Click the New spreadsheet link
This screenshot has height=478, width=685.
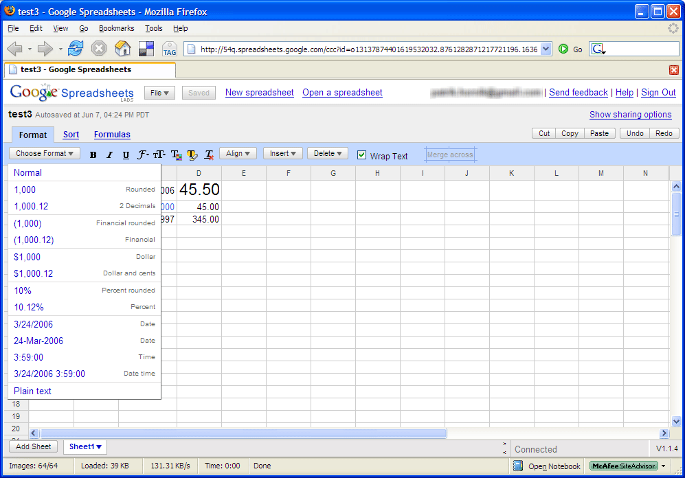pyautogui.click(x=260, y=93)
